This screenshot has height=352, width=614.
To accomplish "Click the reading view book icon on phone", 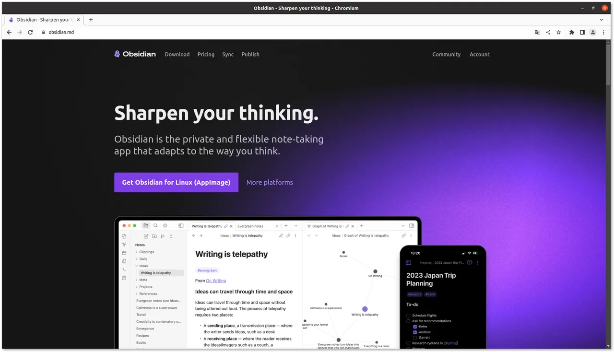I will [470, 263].
